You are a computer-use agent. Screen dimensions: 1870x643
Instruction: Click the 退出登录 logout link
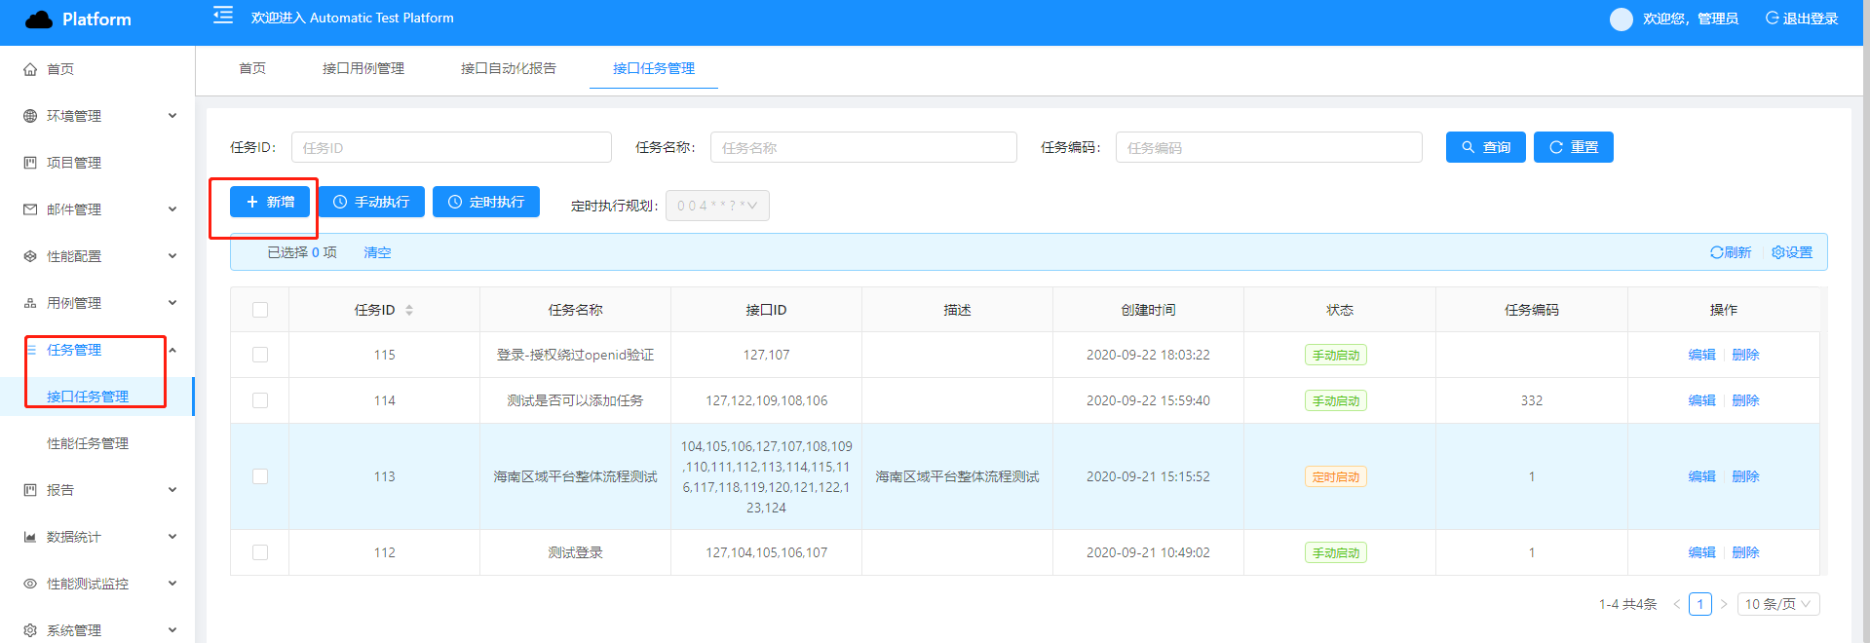point(1801,19)
